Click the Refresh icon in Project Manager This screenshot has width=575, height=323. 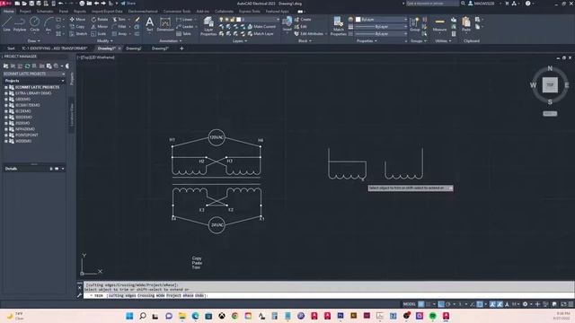(x=27, y=66)
